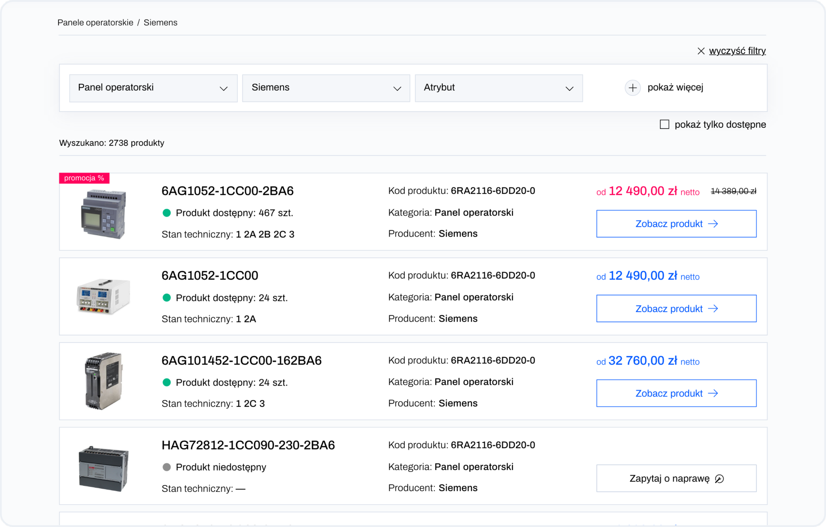Click the plus icon next to pokaż więcej

(632, 88)
